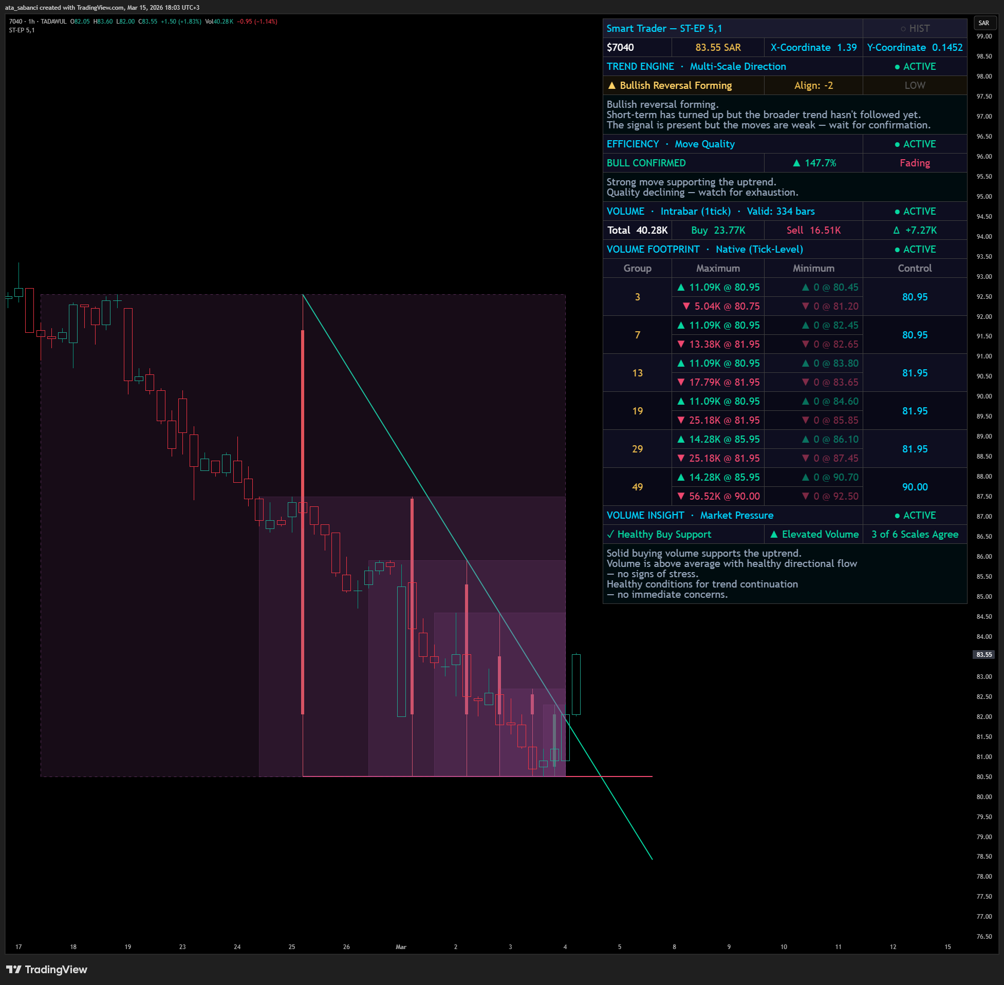The width and height of the screenshot is (1004, 985).
Task: Click Group 29 row label
Action: click(637, 449)
